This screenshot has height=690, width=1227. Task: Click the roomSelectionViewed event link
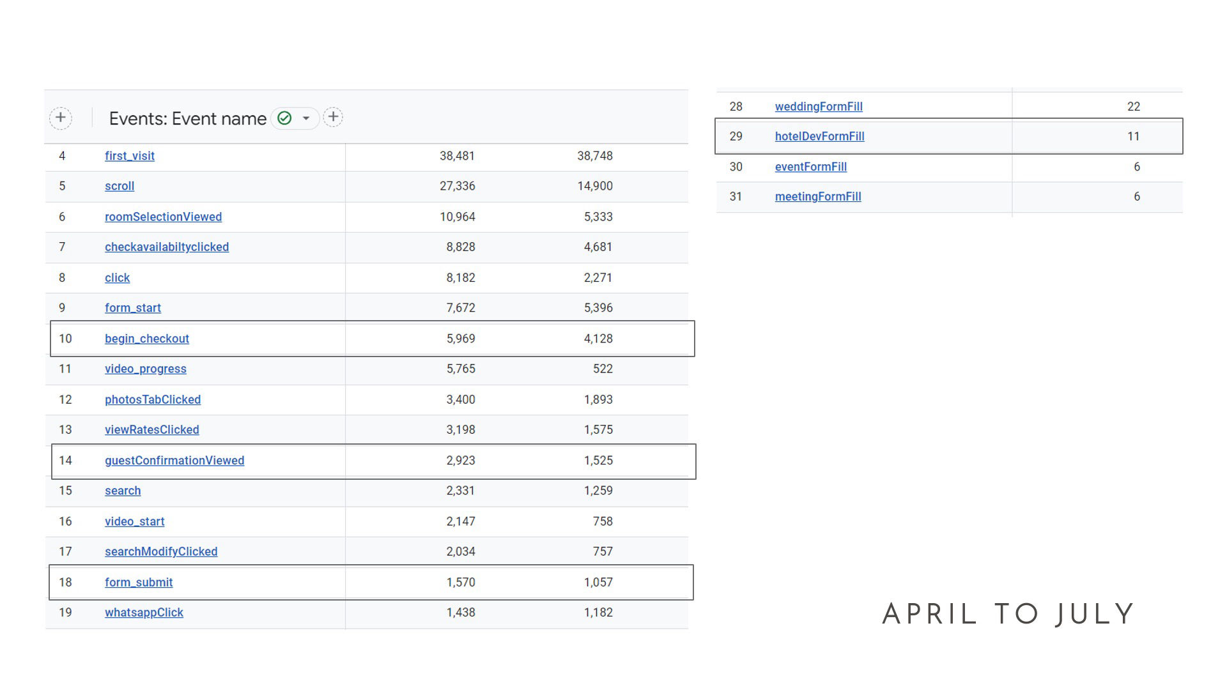point(163,217)
